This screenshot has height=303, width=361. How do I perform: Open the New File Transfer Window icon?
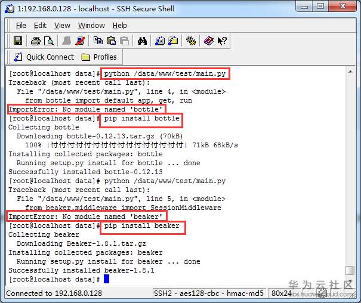tap(173, 41)
